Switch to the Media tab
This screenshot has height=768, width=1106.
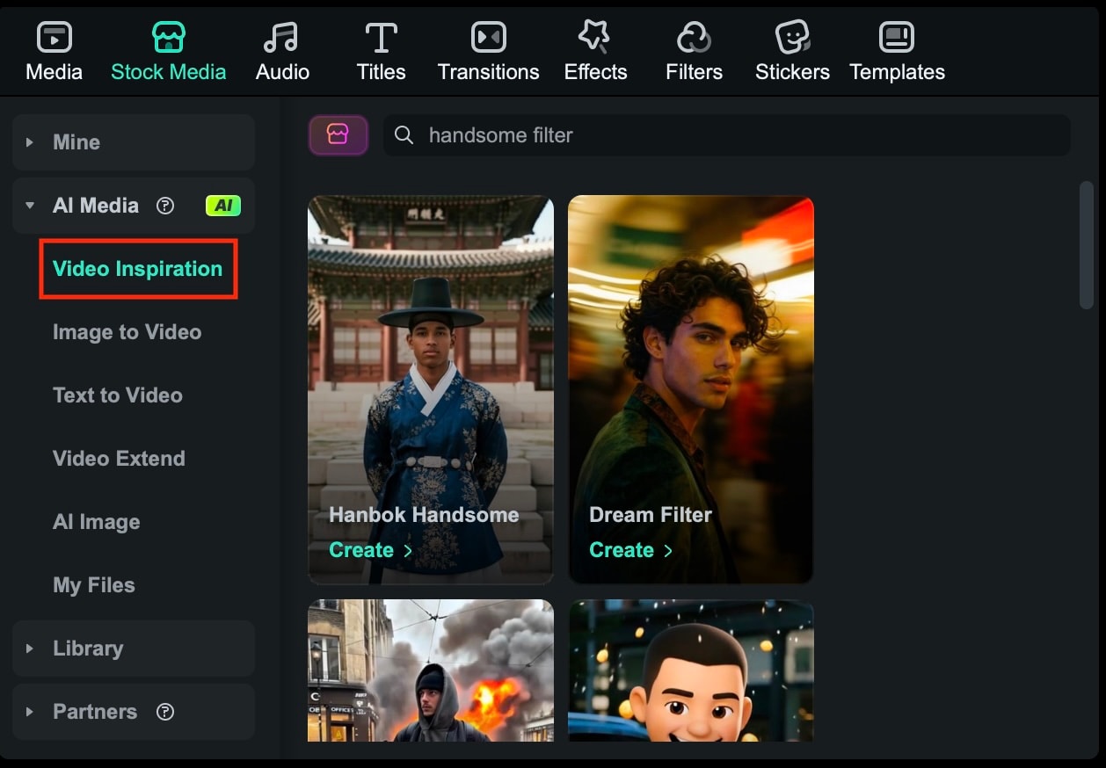pyautogui.click(x=54, y=48)
